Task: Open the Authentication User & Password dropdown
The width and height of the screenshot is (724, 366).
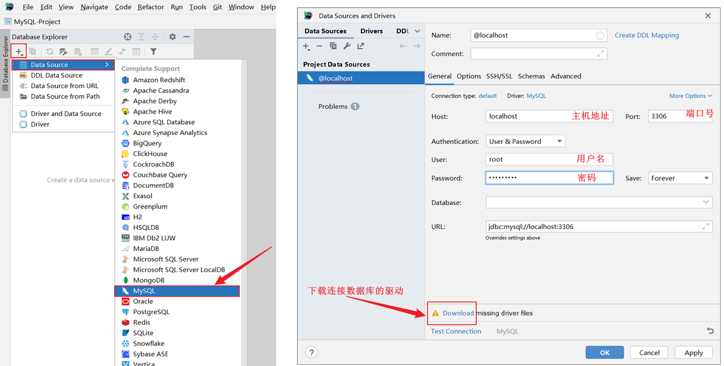Action: click(x=525, y=141)
